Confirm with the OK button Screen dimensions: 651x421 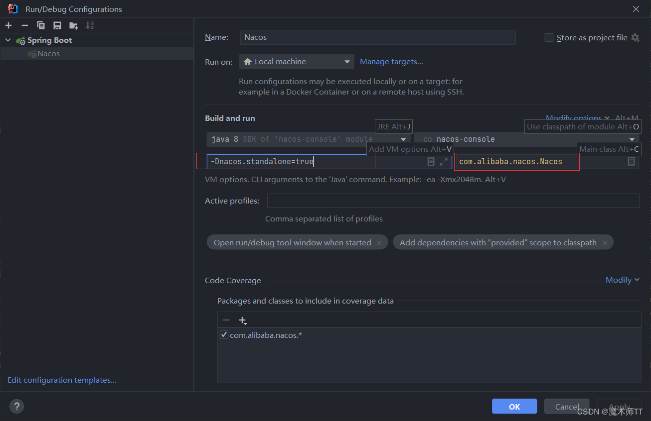coord(514,407)
